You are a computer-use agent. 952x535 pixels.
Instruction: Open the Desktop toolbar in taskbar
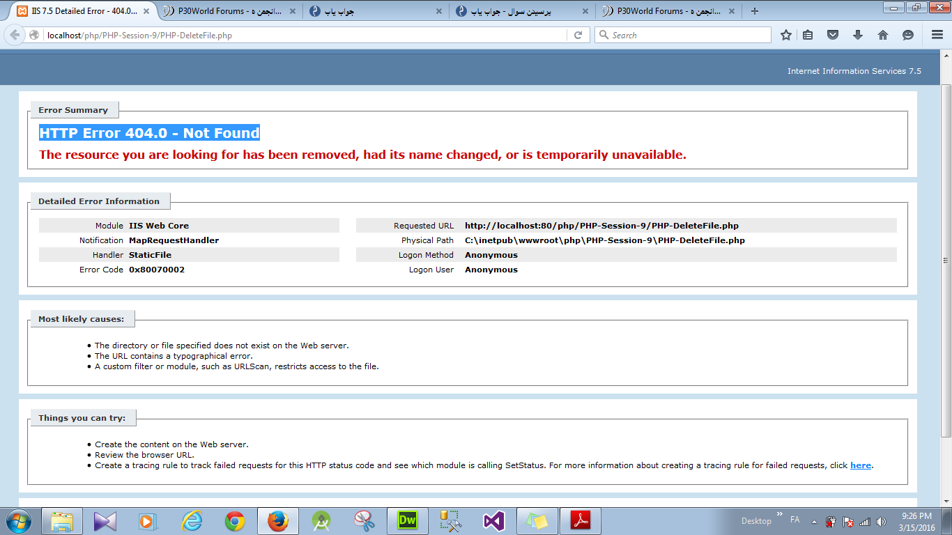[756, 521]
